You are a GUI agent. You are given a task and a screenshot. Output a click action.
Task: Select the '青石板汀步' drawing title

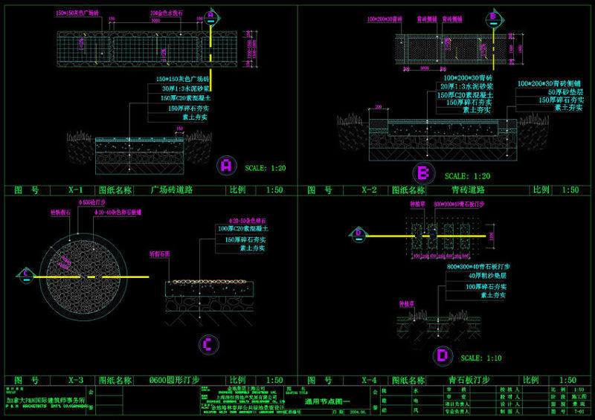[x=469, y=380]
